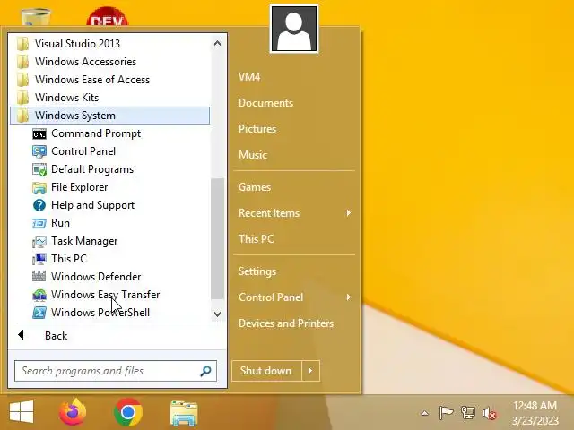Open VM4 user folder link

[249, 77]
